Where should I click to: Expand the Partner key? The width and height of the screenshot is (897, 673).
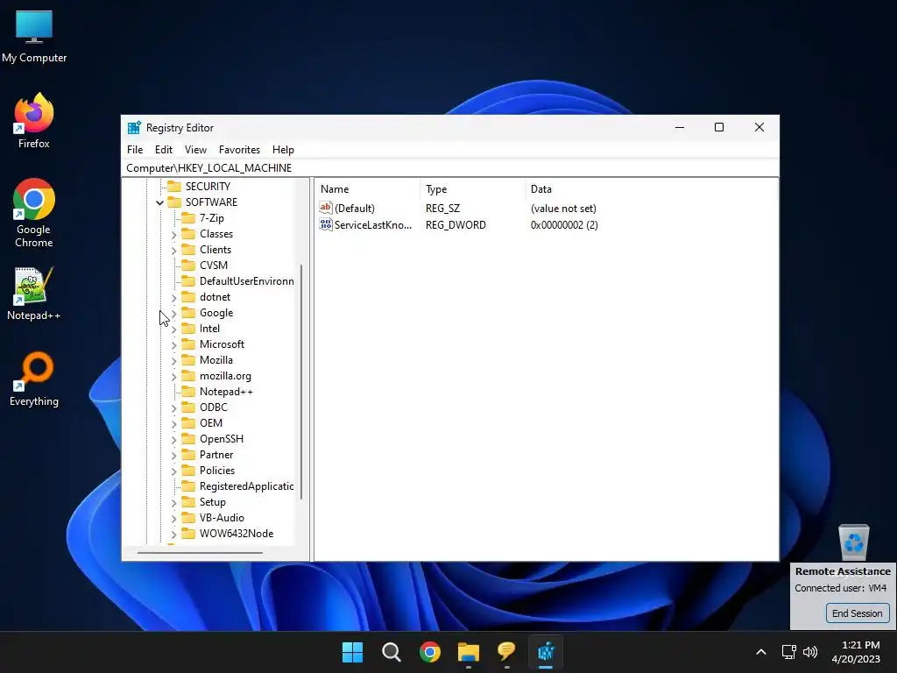[174, 455]
